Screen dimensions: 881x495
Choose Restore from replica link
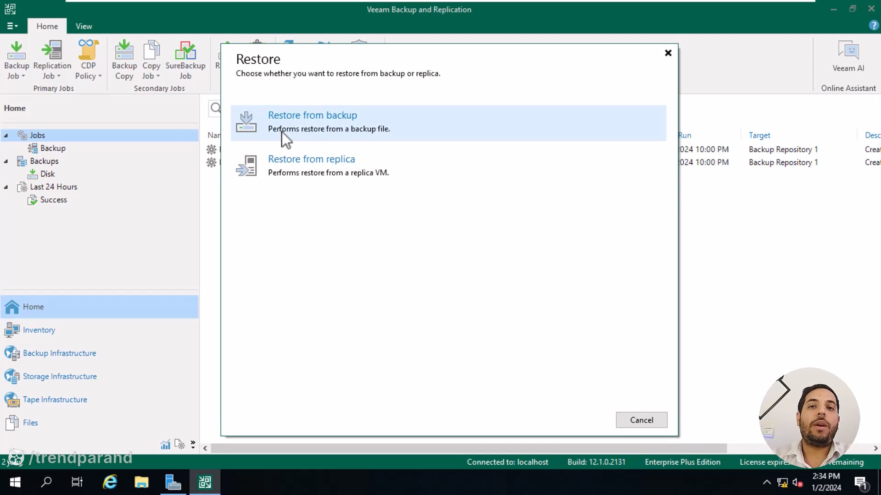pyautogui.click(x=312, y=159)
